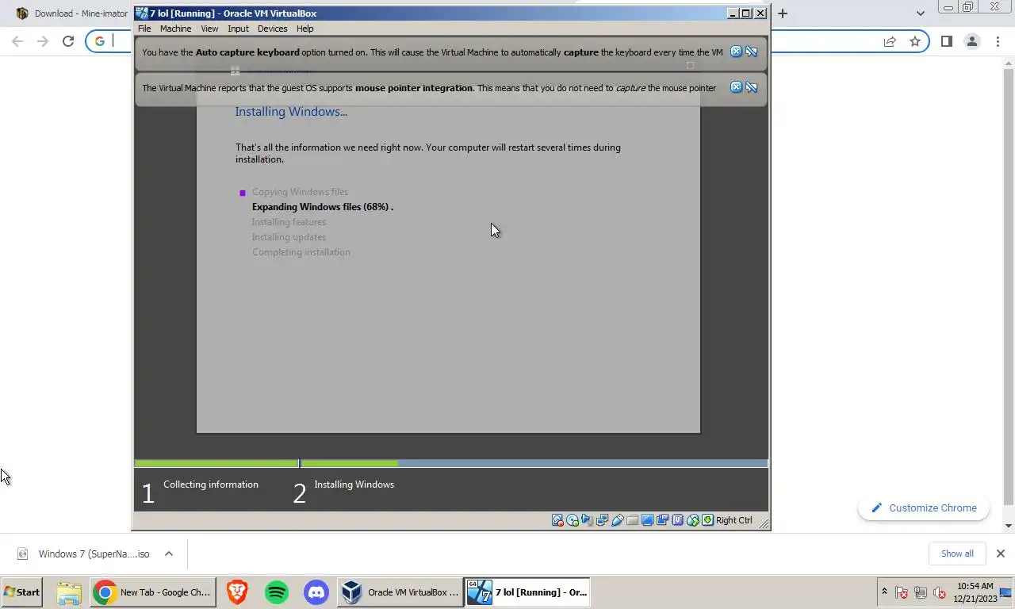Click the network adapters indicator icon

click(x=602, y=520)
